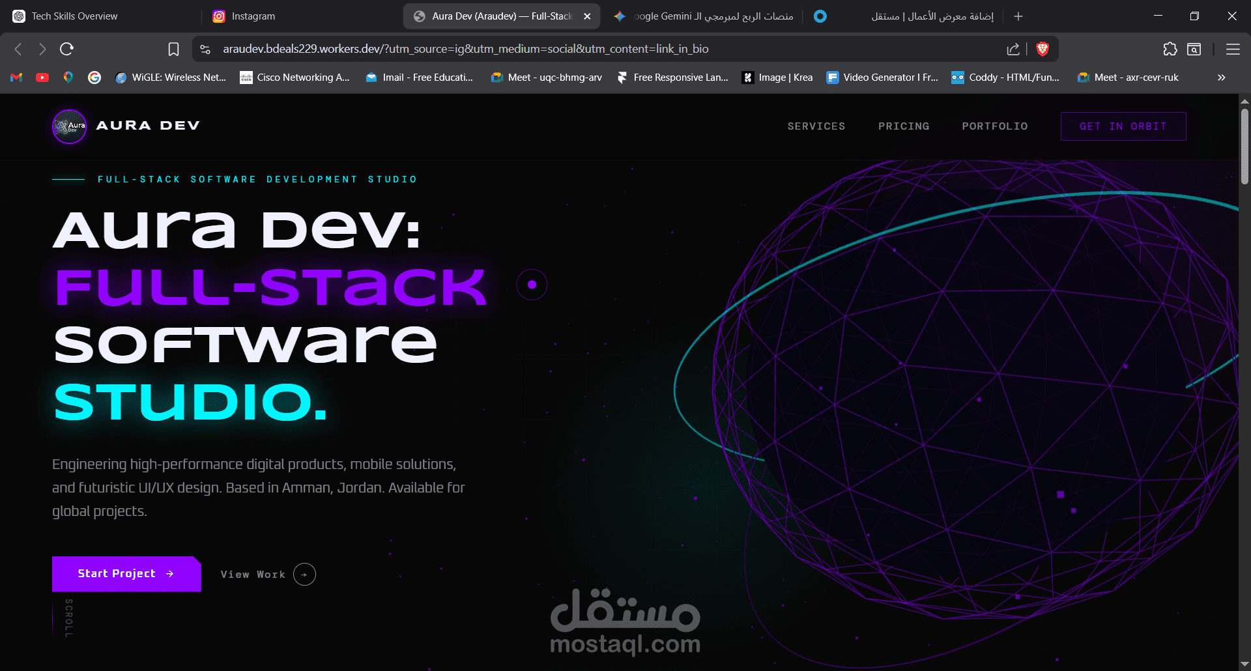Switch to Instagram tab
1251x671 pixels.
coord(300,16)
